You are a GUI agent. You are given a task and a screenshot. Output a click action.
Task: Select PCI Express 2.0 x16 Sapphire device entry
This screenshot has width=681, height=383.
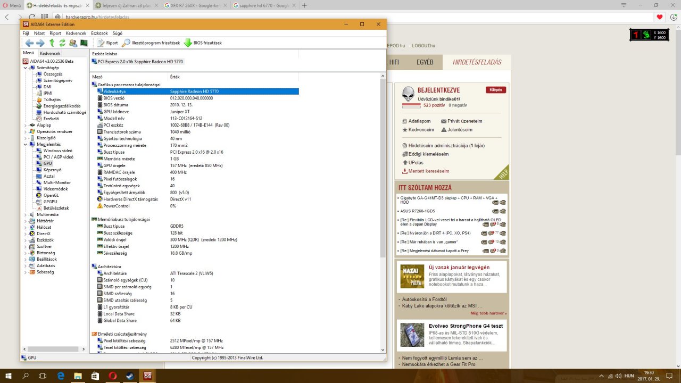(x=137, y=62)
